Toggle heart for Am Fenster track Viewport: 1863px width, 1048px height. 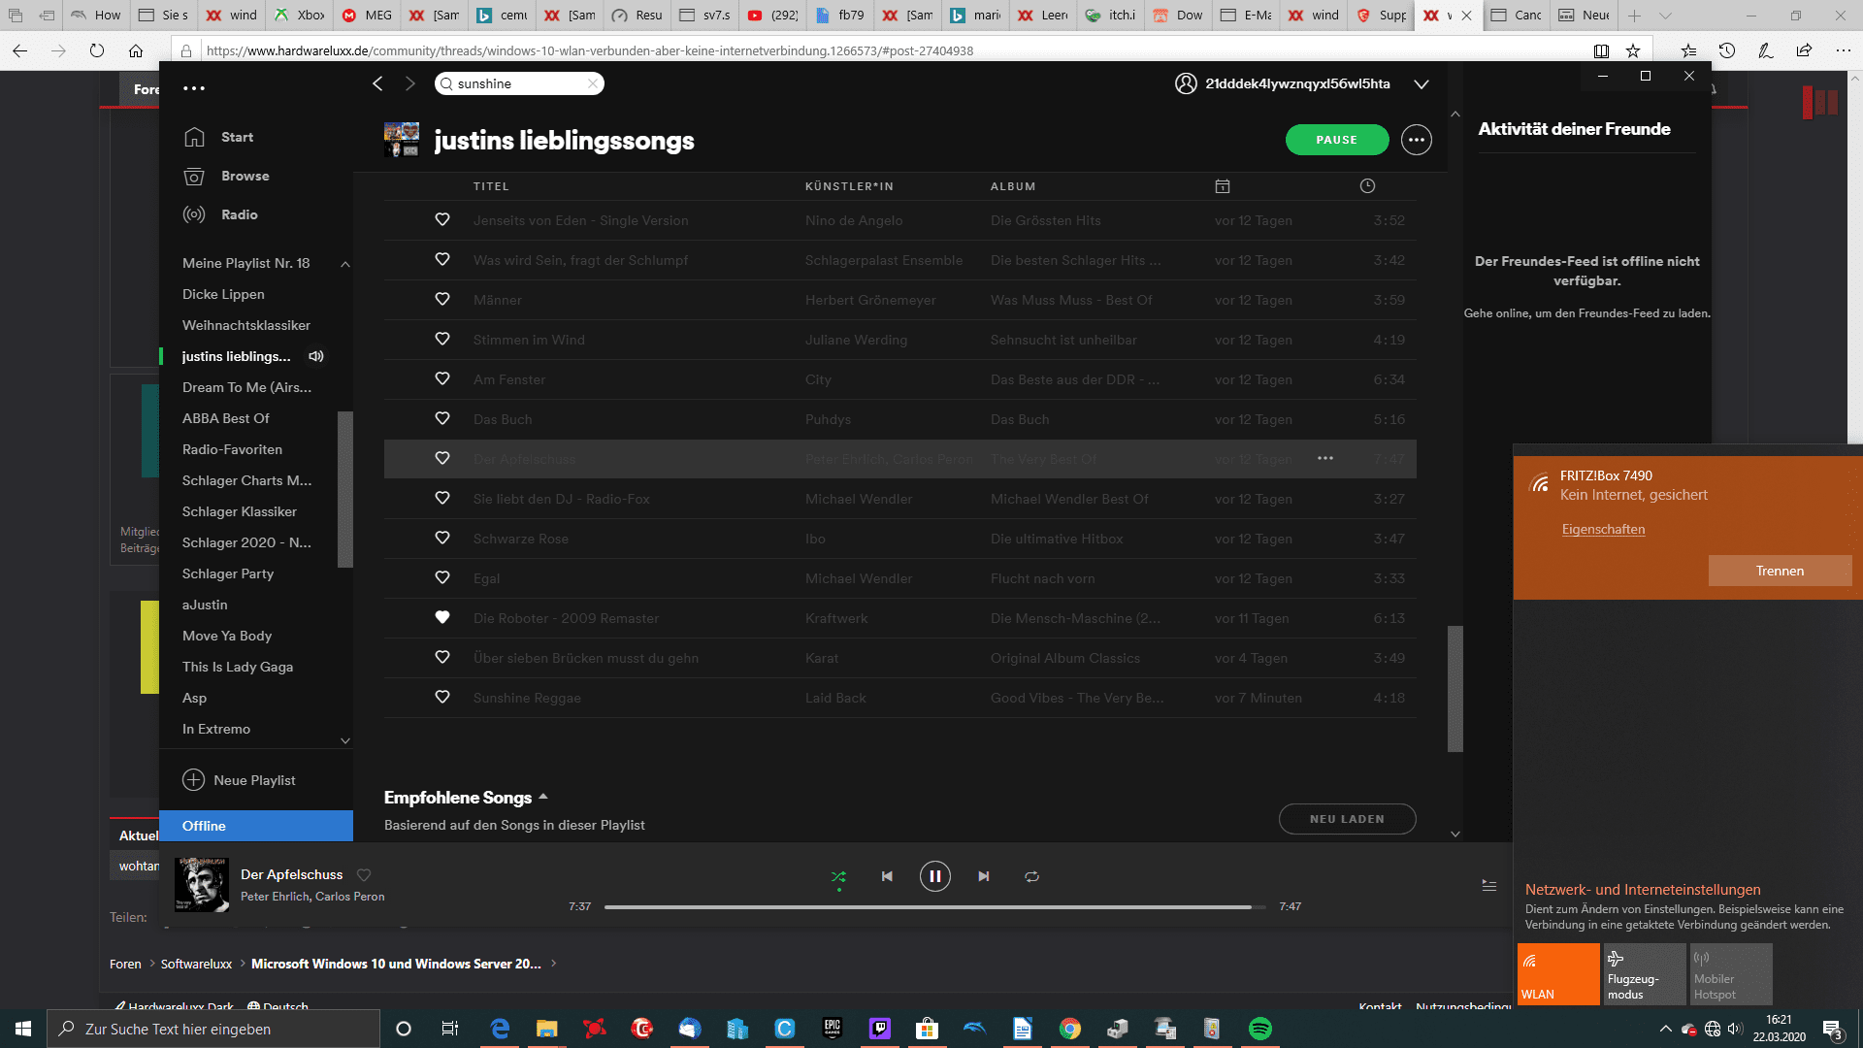(x=442, y=378)
